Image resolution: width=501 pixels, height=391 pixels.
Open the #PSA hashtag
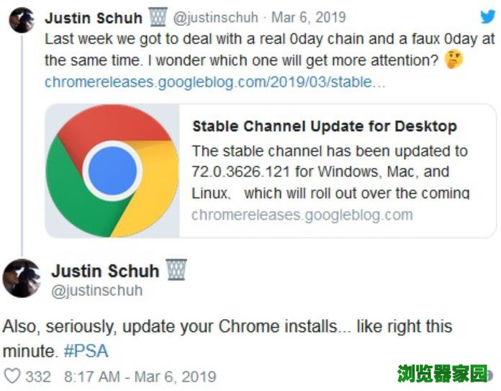[x=86, y=351]
